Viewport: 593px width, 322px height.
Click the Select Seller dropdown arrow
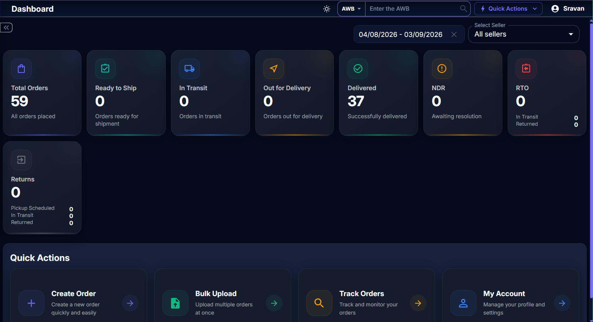571,34
